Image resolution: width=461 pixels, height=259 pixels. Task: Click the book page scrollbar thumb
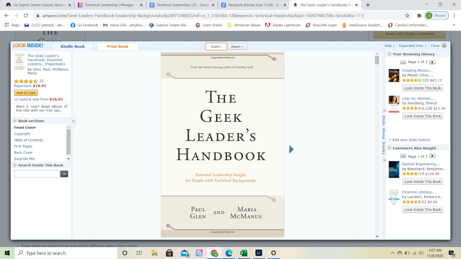377,60
